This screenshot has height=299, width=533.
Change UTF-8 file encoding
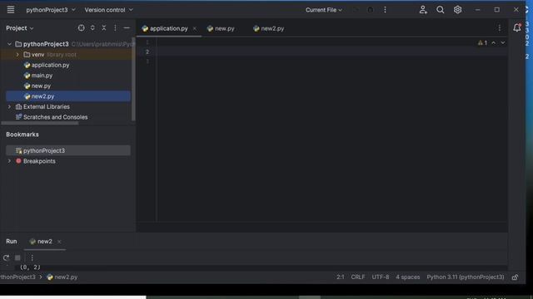(x=381, y=277)
